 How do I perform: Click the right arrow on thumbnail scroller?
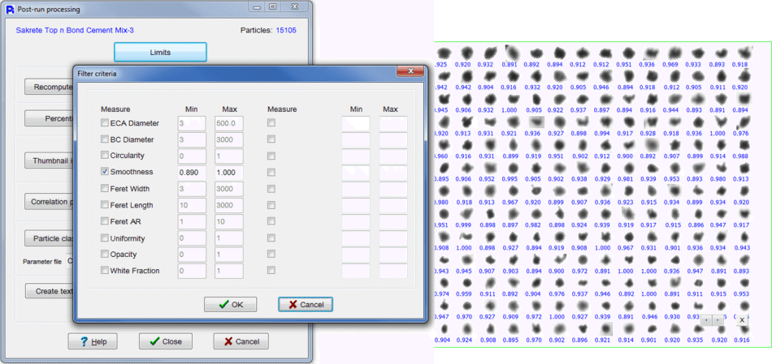pyautogui.click(x=718, y=319)
